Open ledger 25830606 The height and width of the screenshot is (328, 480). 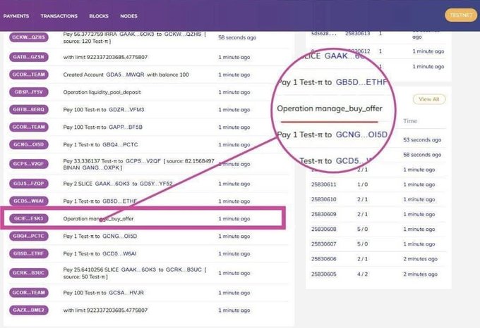tap(323, 259)
